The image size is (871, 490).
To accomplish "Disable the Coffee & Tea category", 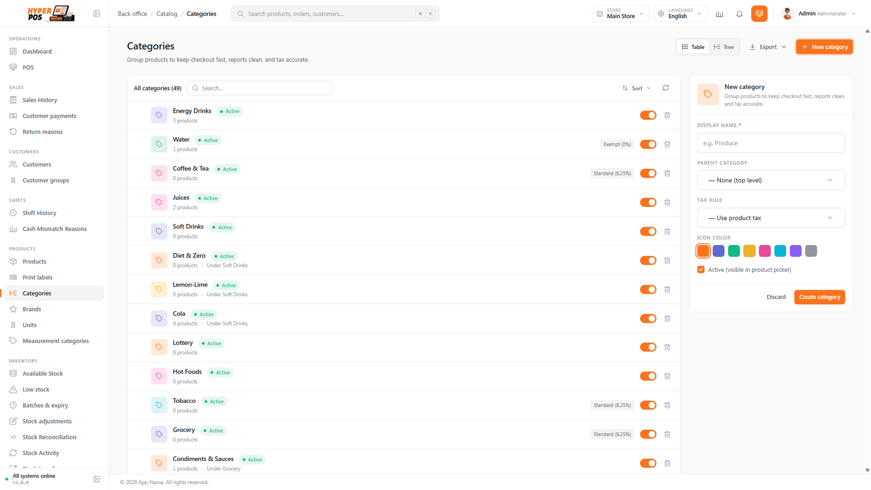I will (648, 173).
